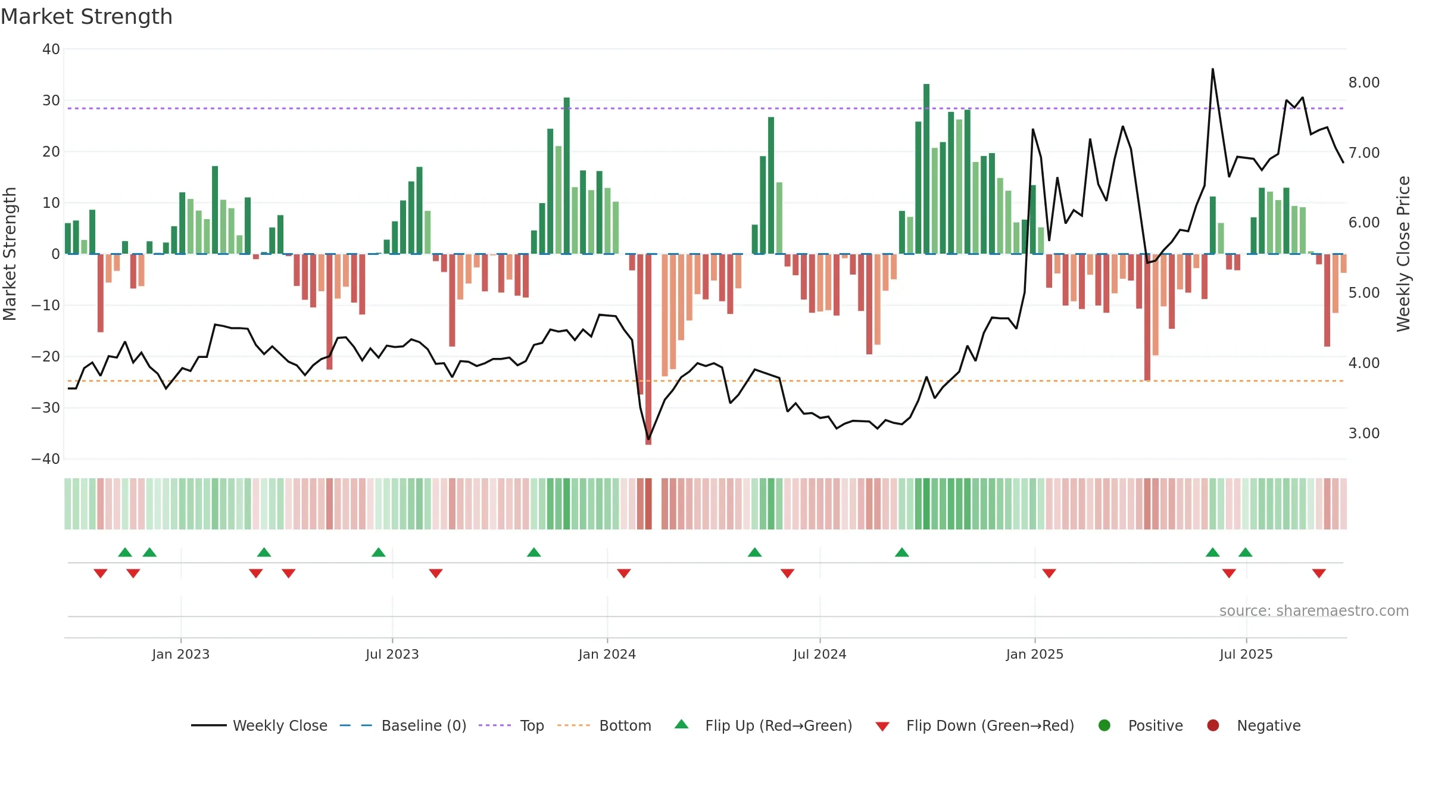
Task: Click the green Flip Up legend triangle
Action: tap(682, 724)
